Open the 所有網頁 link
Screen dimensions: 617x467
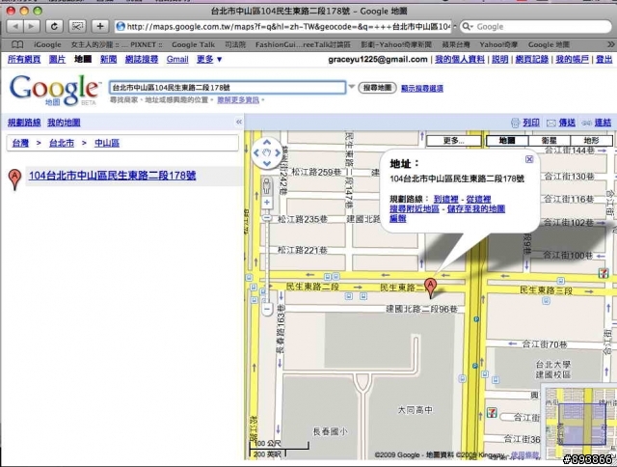24,59
